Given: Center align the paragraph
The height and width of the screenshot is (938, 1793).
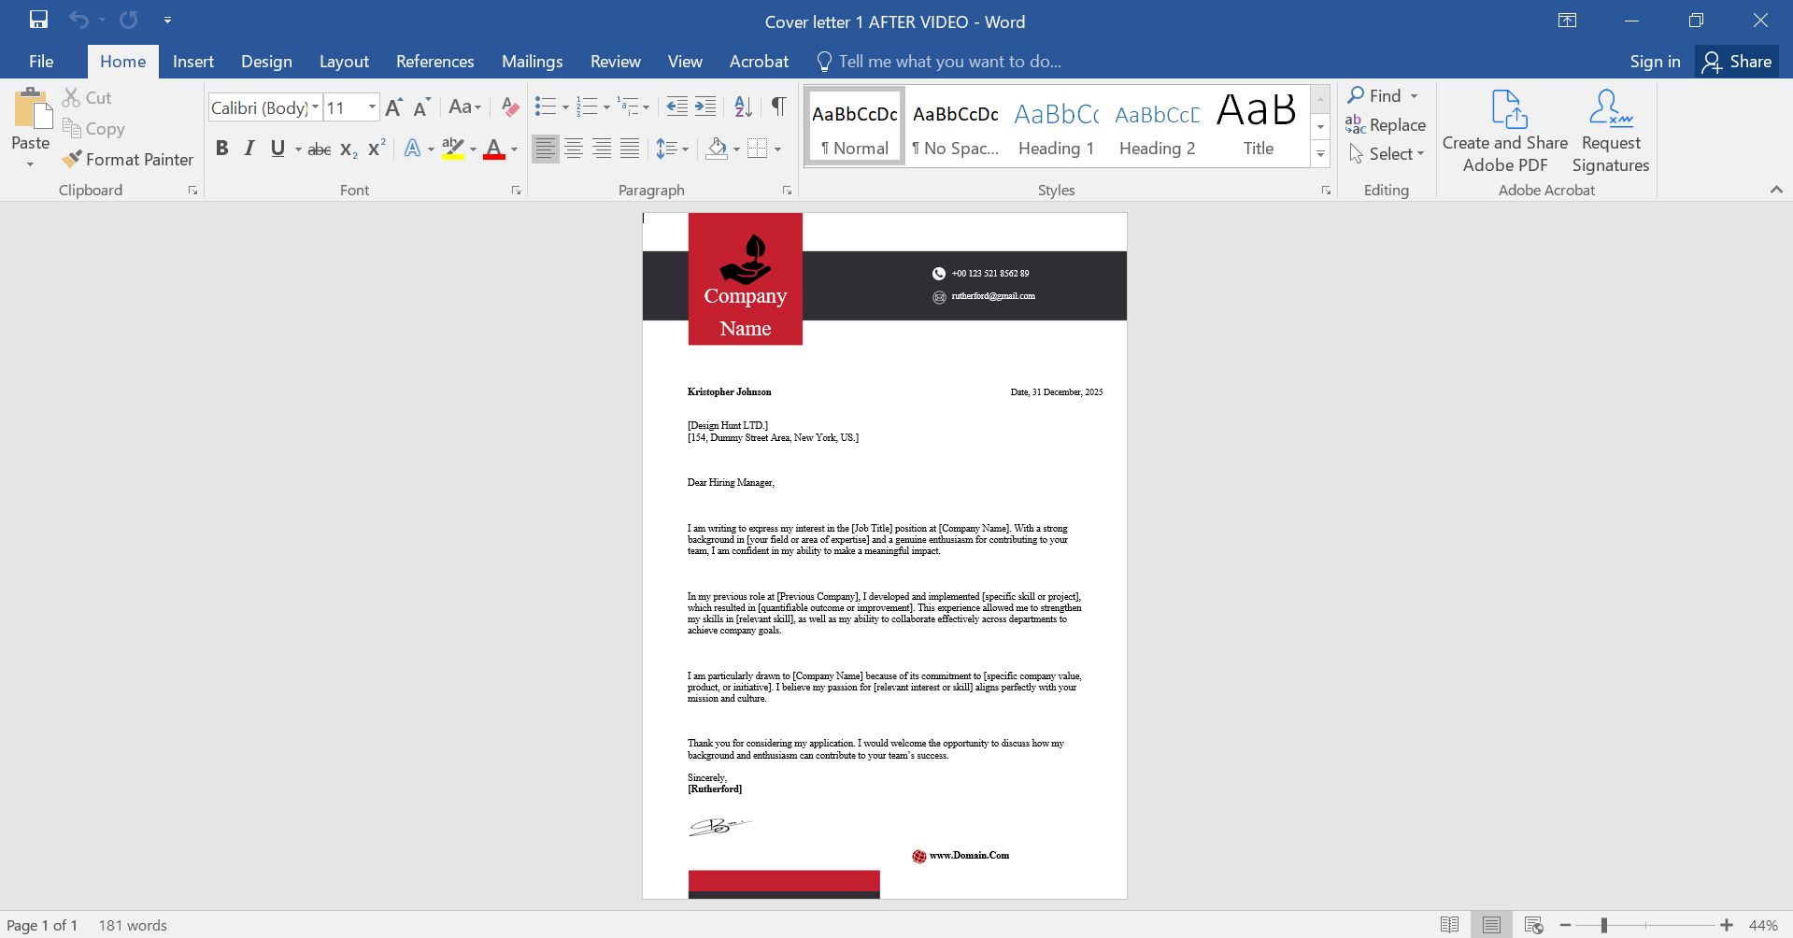Looking at the screenshot, I should point(574,148).
